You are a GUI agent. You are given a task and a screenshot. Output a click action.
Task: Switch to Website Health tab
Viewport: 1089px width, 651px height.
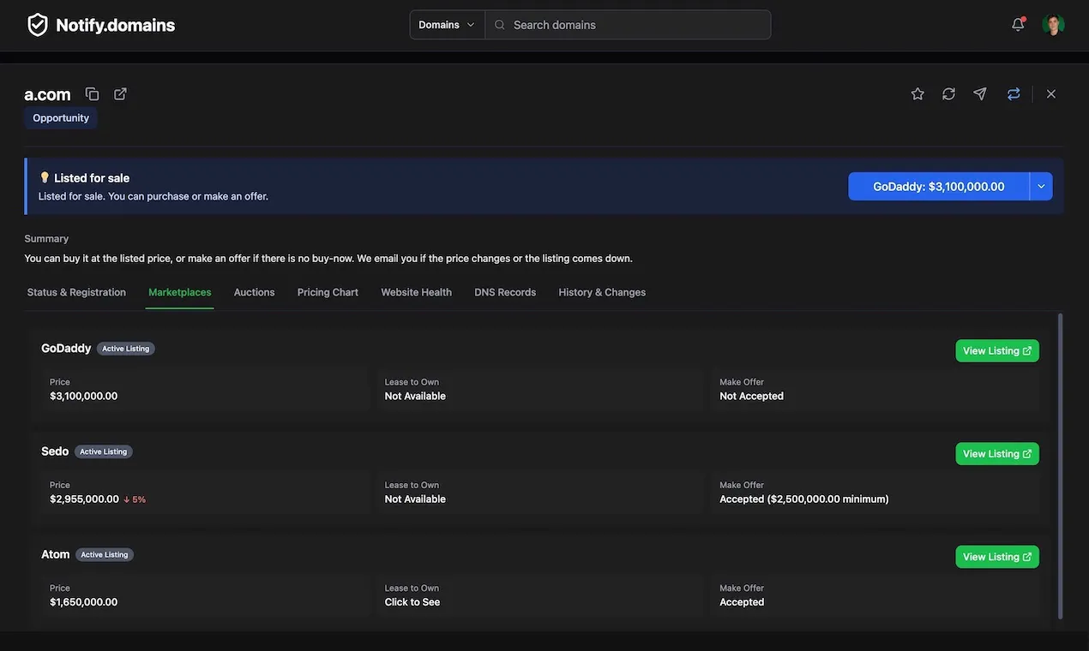416,292
